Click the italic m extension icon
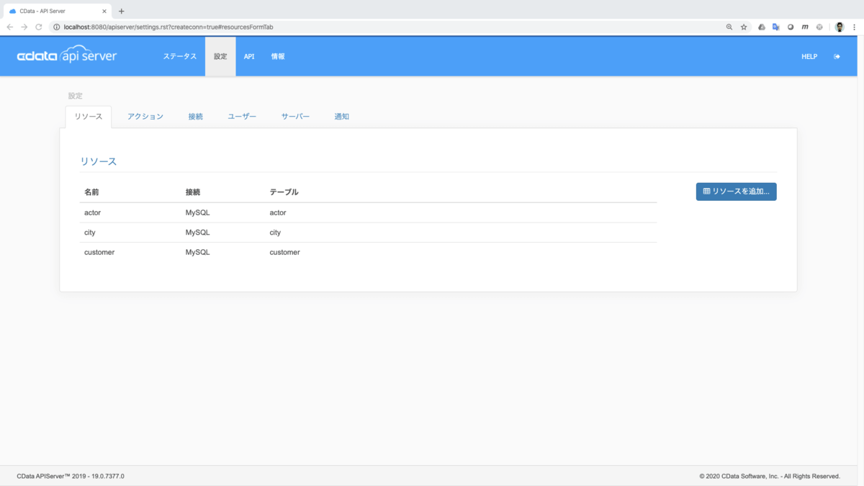The width and height of the screenshot is (864, 486). [x=805, y=27]
